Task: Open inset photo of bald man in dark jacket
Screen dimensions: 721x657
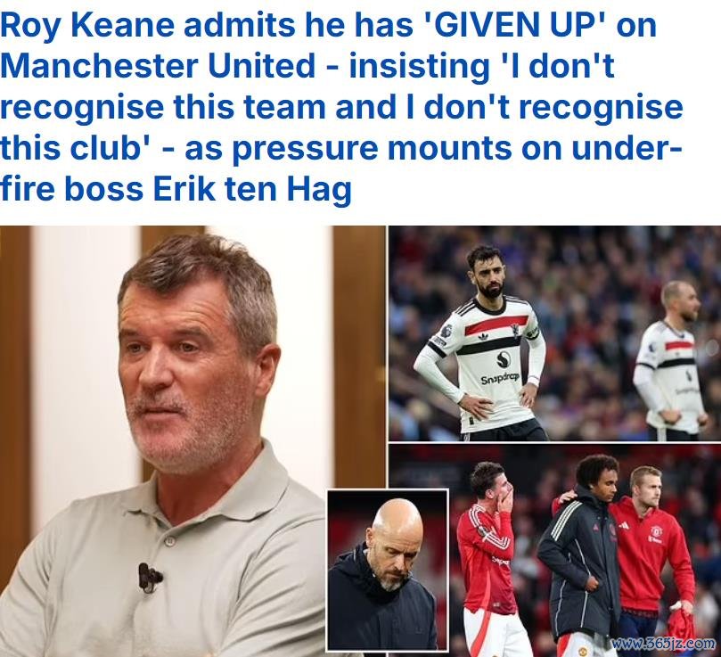Action: [x=387, y=571]
